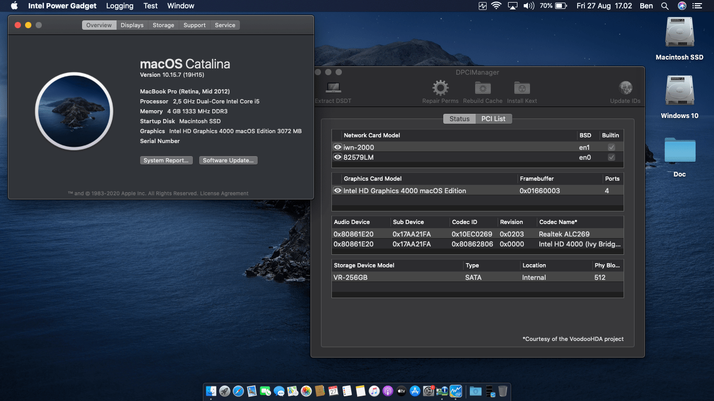Open Podcasts from the dock

[387, 391]
